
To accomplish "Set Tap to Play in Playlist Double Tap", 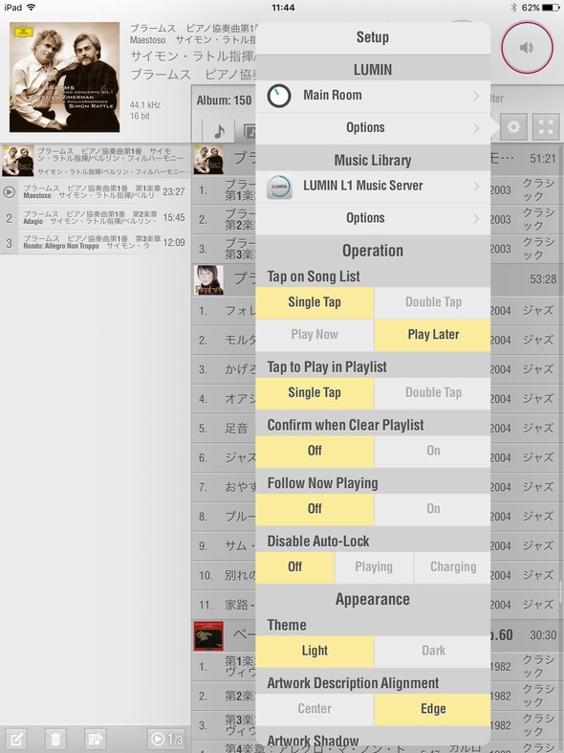I will click(433, 393).
